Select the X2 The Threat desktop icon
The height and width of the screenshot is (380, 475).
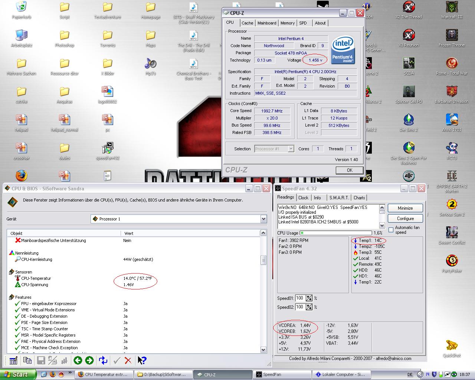point(409,10)
